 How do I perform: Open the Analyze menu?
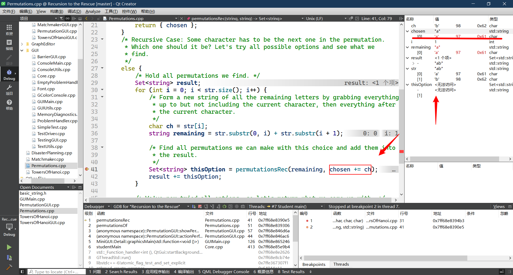[x=93, y=11]
